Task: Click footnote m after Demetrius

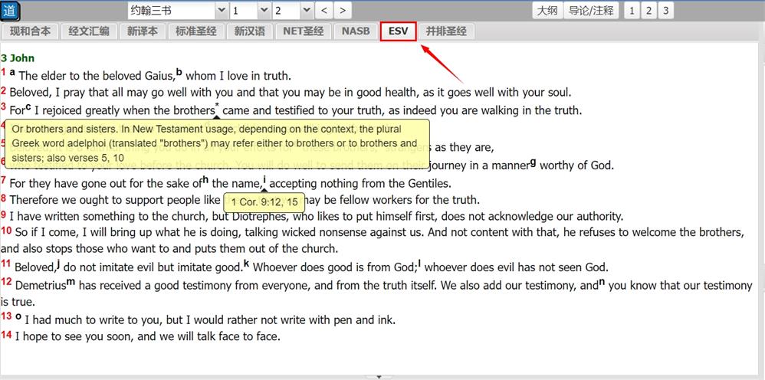Action: click(71, 282)
